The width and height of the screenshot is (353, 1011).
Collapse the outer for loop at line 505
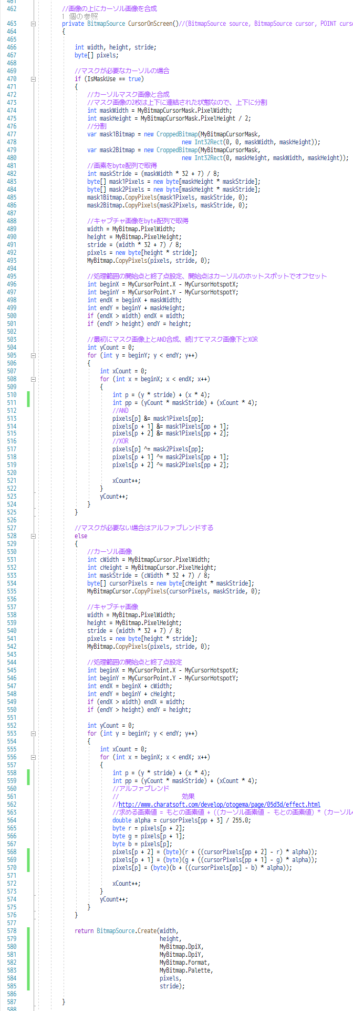coord(33,355)
